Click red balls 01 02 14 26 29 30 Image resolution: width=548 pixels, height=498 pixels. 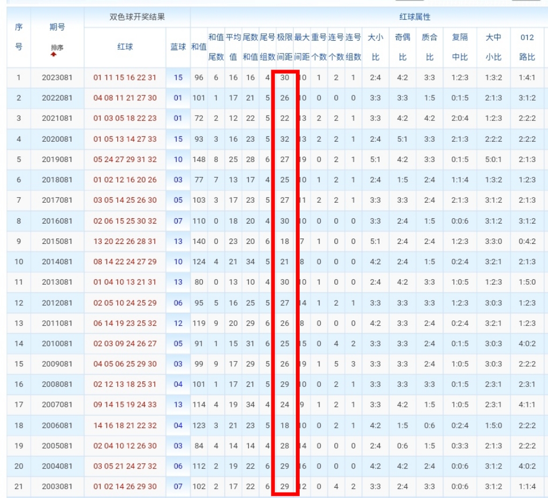(125, 486)
